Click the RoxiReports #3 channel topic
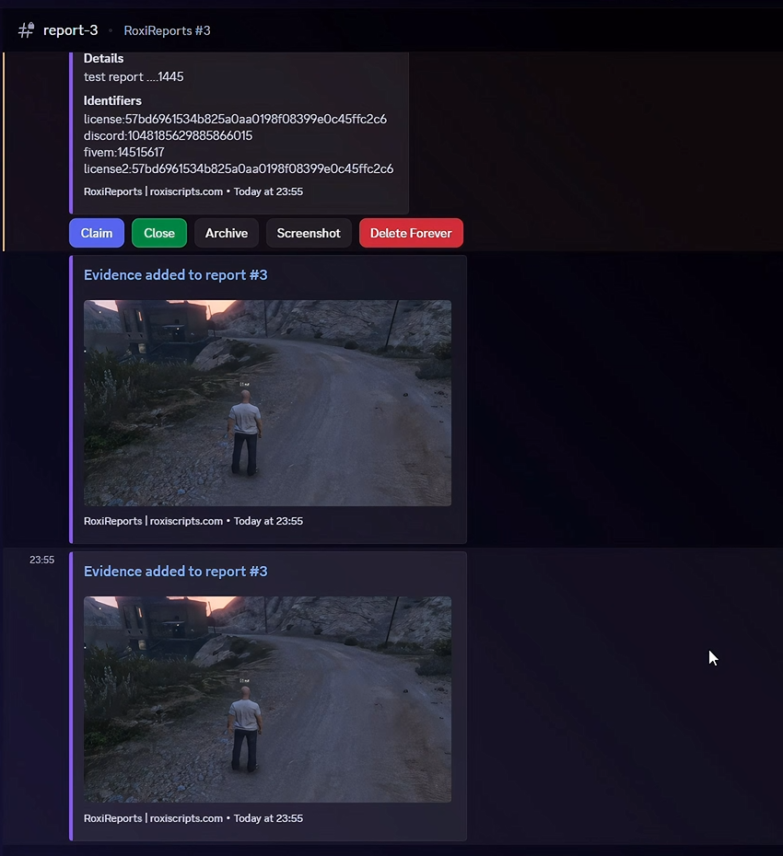 (x=167, y=30)
